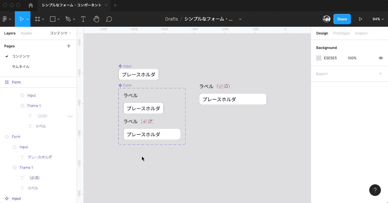This screenshot has height=203, width=388.
Task: Click the blue Share button
Action: tap(342, 19)
